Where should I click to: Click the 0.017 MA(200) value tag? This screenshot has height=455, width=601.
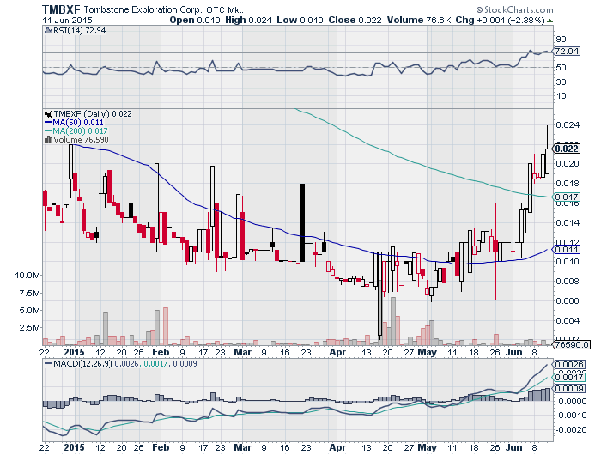[x=567, y=197]
